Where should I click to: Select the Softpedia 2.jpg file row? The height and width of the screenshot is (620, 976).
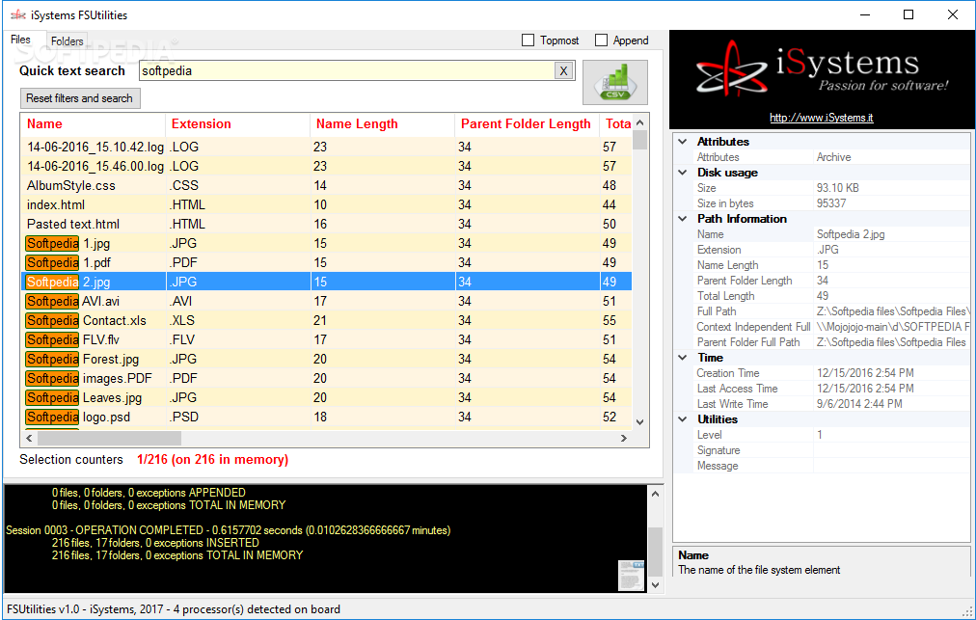(x=327, y=282)
